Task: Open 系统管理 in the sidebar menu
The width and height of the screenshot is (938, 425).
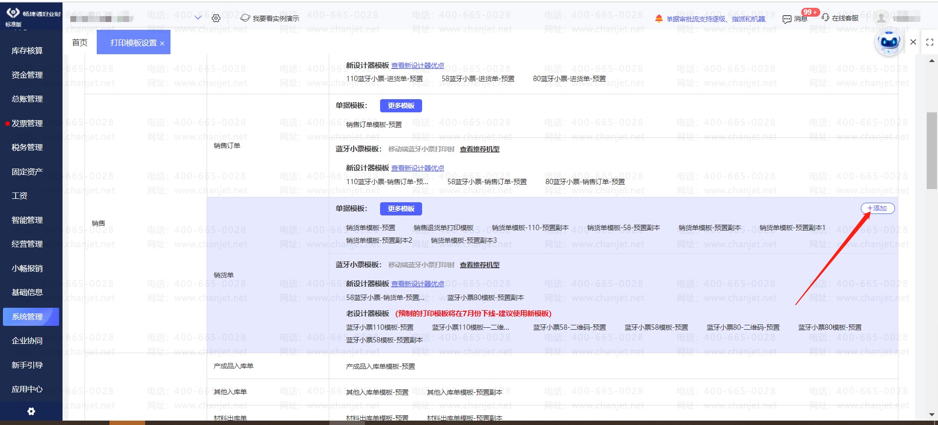Action: click(28, 317)
